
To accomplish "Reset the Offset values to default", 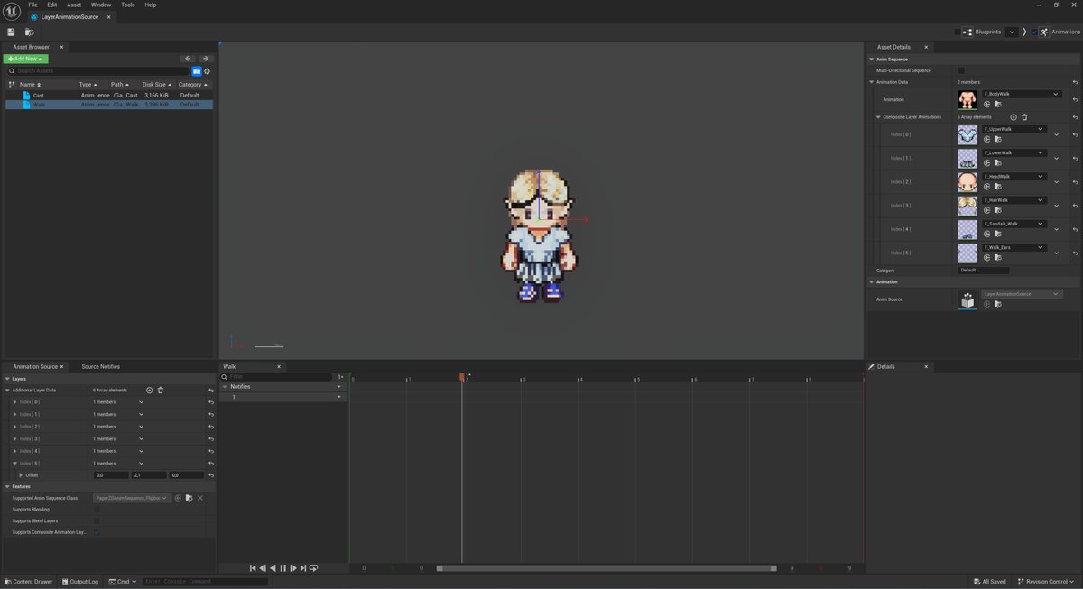I will coord(210,475).
